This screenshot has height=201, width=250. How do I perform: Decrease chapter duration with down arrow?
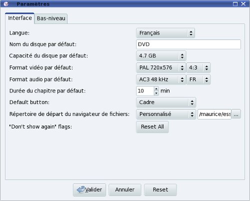(156, 93)
